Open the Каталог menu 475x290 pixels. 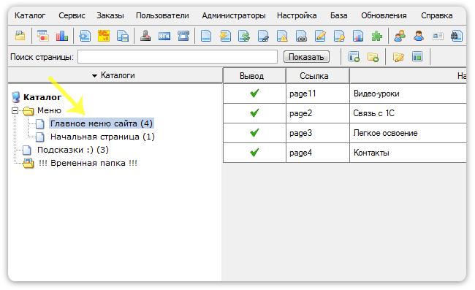click(30, 15)
